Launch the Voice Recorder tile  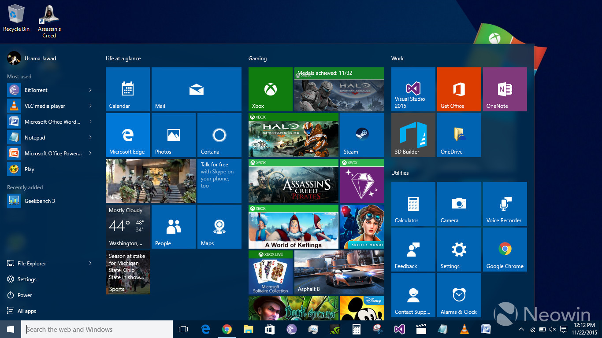click(505, 204)
